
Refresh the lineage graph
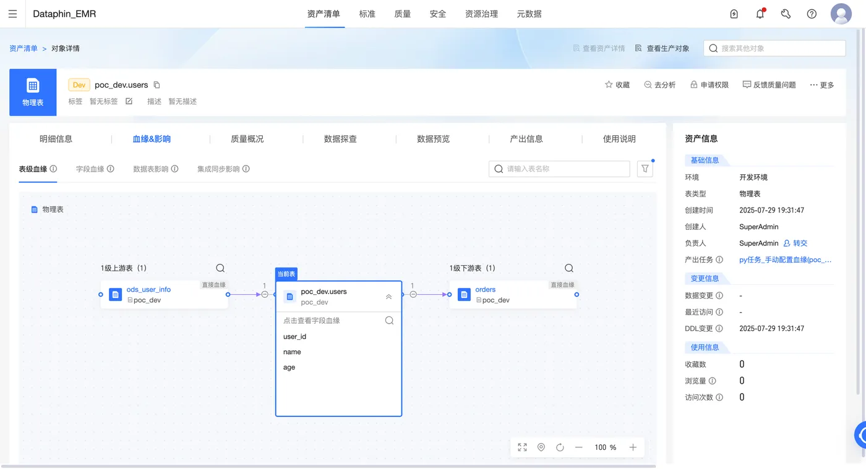pos(560,447)
